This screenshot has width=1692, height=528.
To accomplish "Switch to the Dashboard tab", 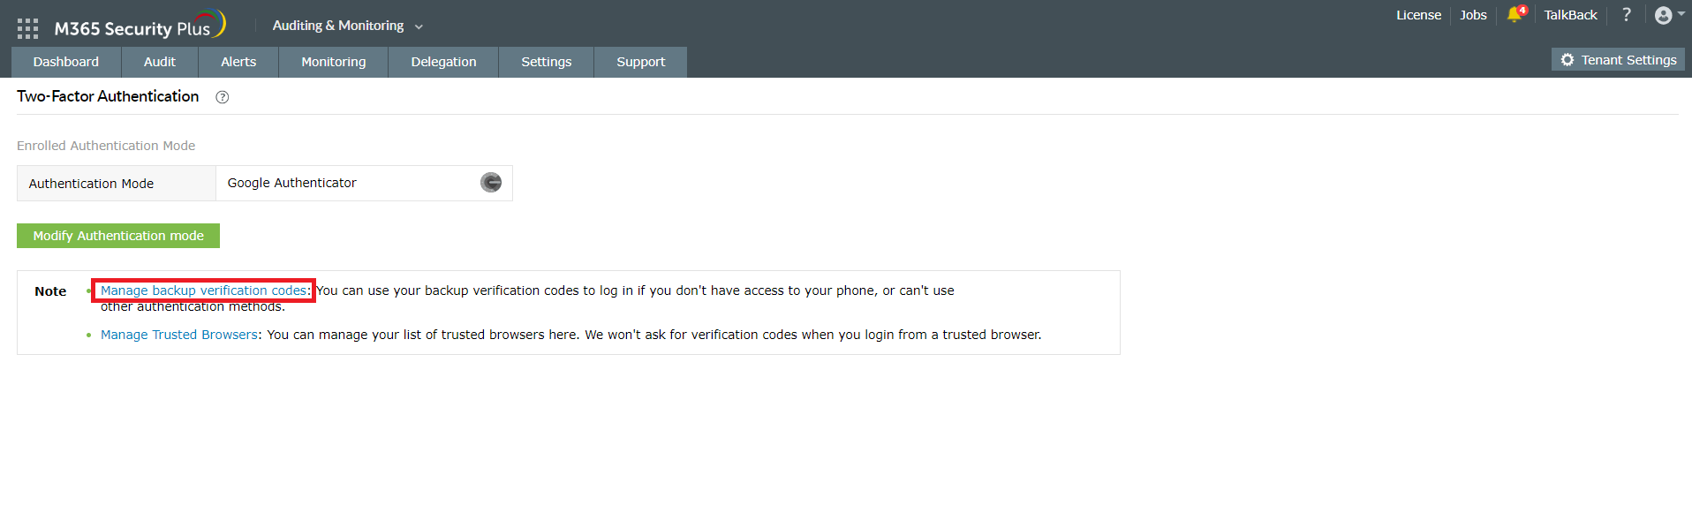I will [x=66, y=62].
